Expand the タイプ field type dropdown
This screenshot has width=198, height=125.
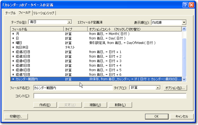pos(158,88)
